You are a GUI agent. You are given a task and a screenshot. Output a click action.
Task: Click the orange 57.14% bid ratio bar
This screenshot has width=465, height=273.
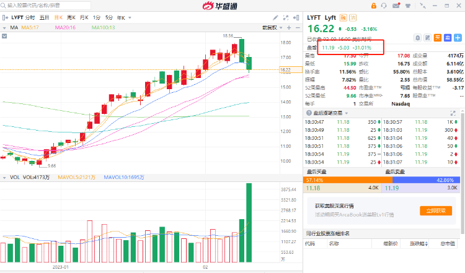348,180
